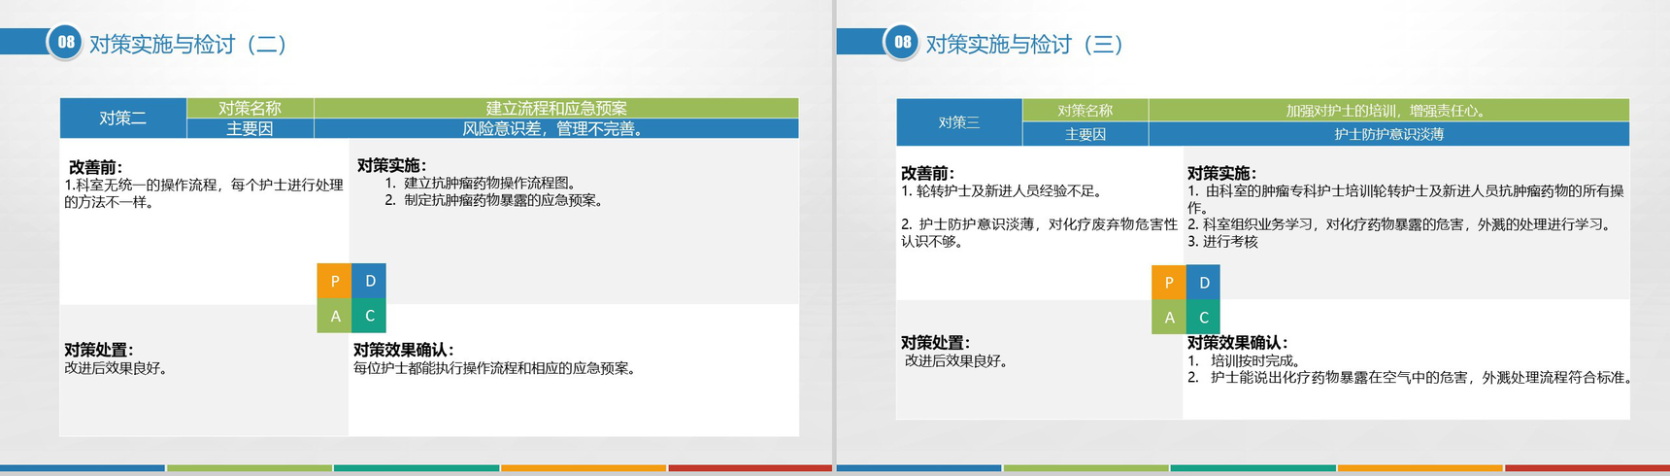
Task: Click the title 对策实施与检讨（三）
Action: point(1024,45)
